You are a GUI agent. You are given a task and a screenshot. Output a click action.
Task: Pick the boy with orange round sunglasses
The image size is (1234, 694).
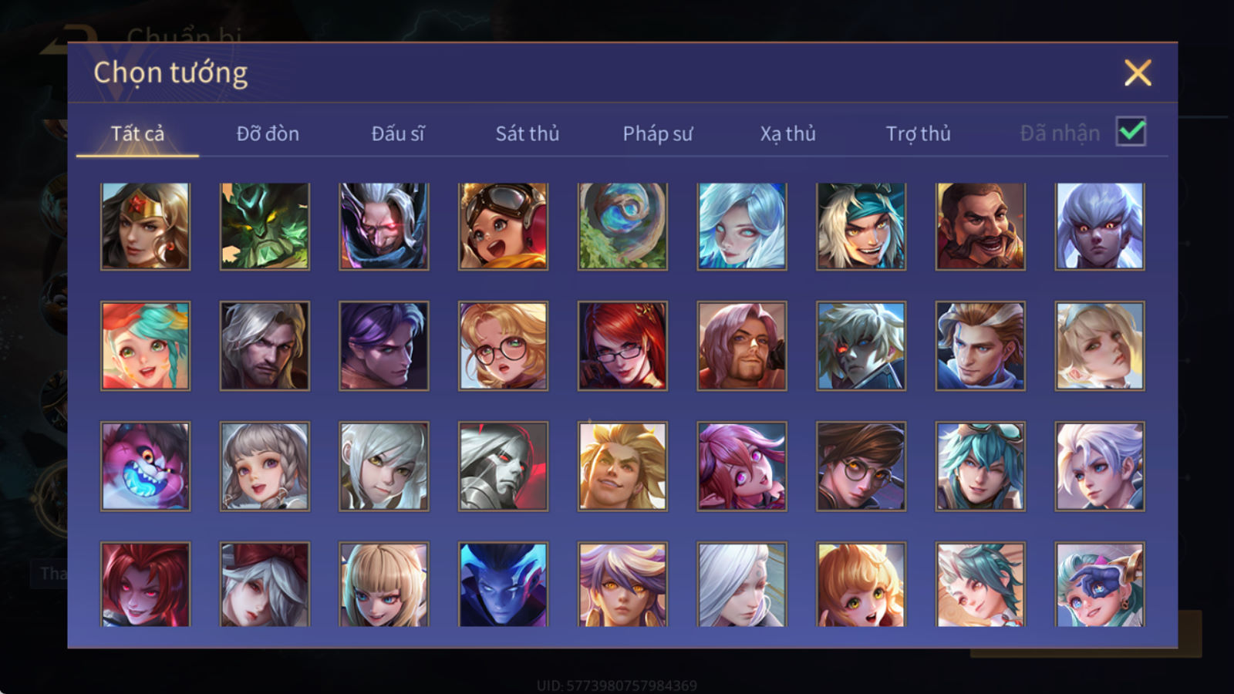[861, 466]
